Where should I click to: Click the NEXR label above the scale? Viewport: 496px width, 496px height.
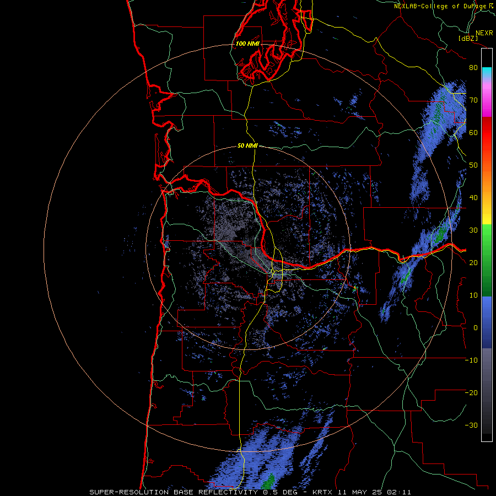(x=484, y=33)
